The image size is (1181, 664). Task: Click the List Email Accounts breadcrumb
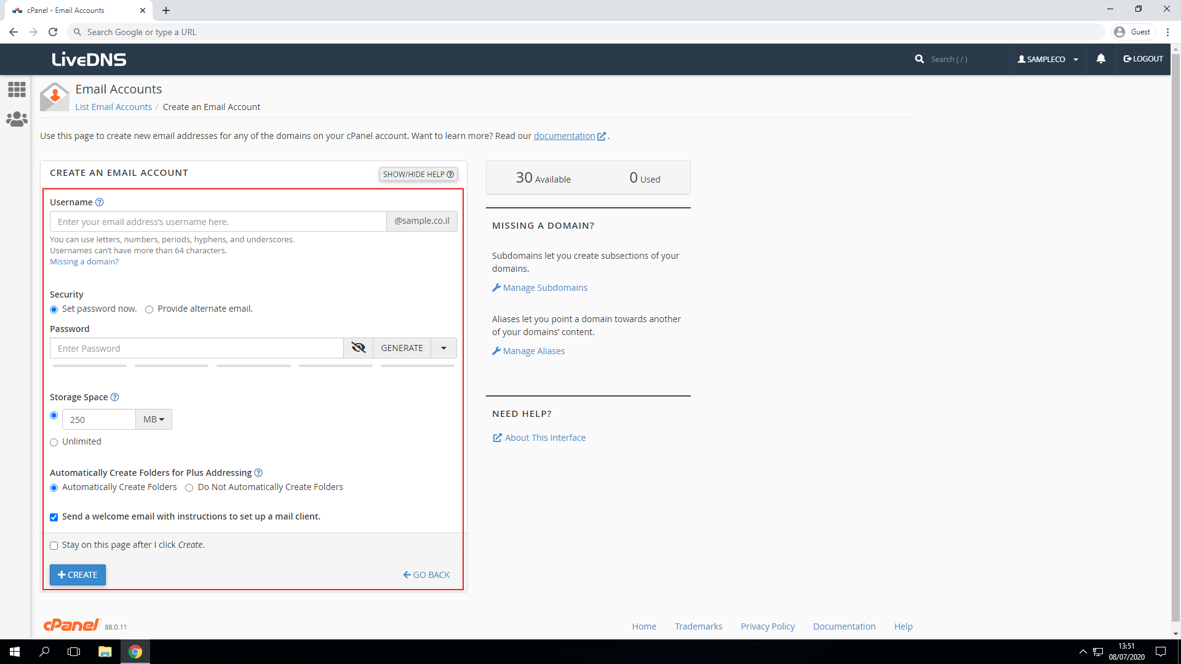(113, 107)
